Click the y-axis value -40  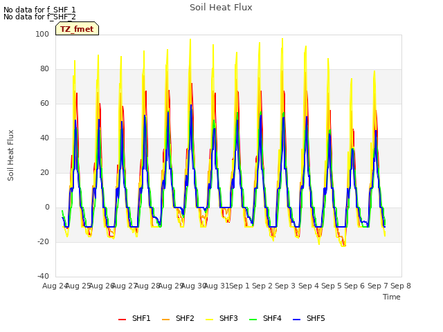click(x=43, y=276)
